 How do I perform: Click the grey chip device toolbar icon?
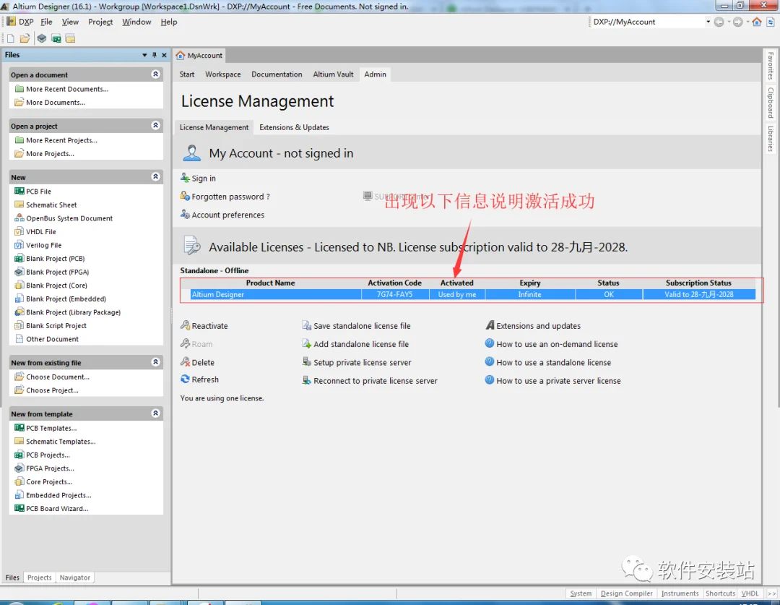[x=42, y=38]
